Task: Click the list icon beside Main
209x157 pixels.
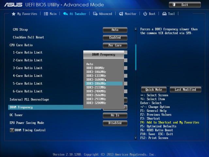Action: point(46,14)
